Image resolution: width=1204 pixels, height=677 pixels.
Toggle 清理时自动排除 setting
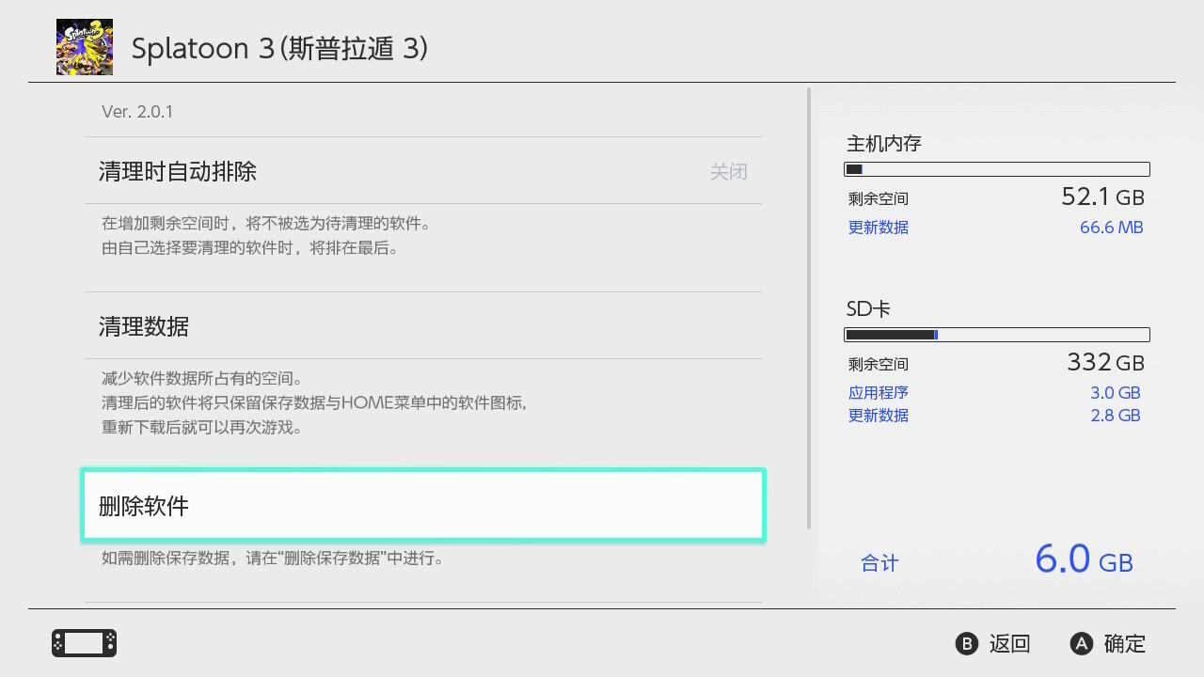pos(423,171)
